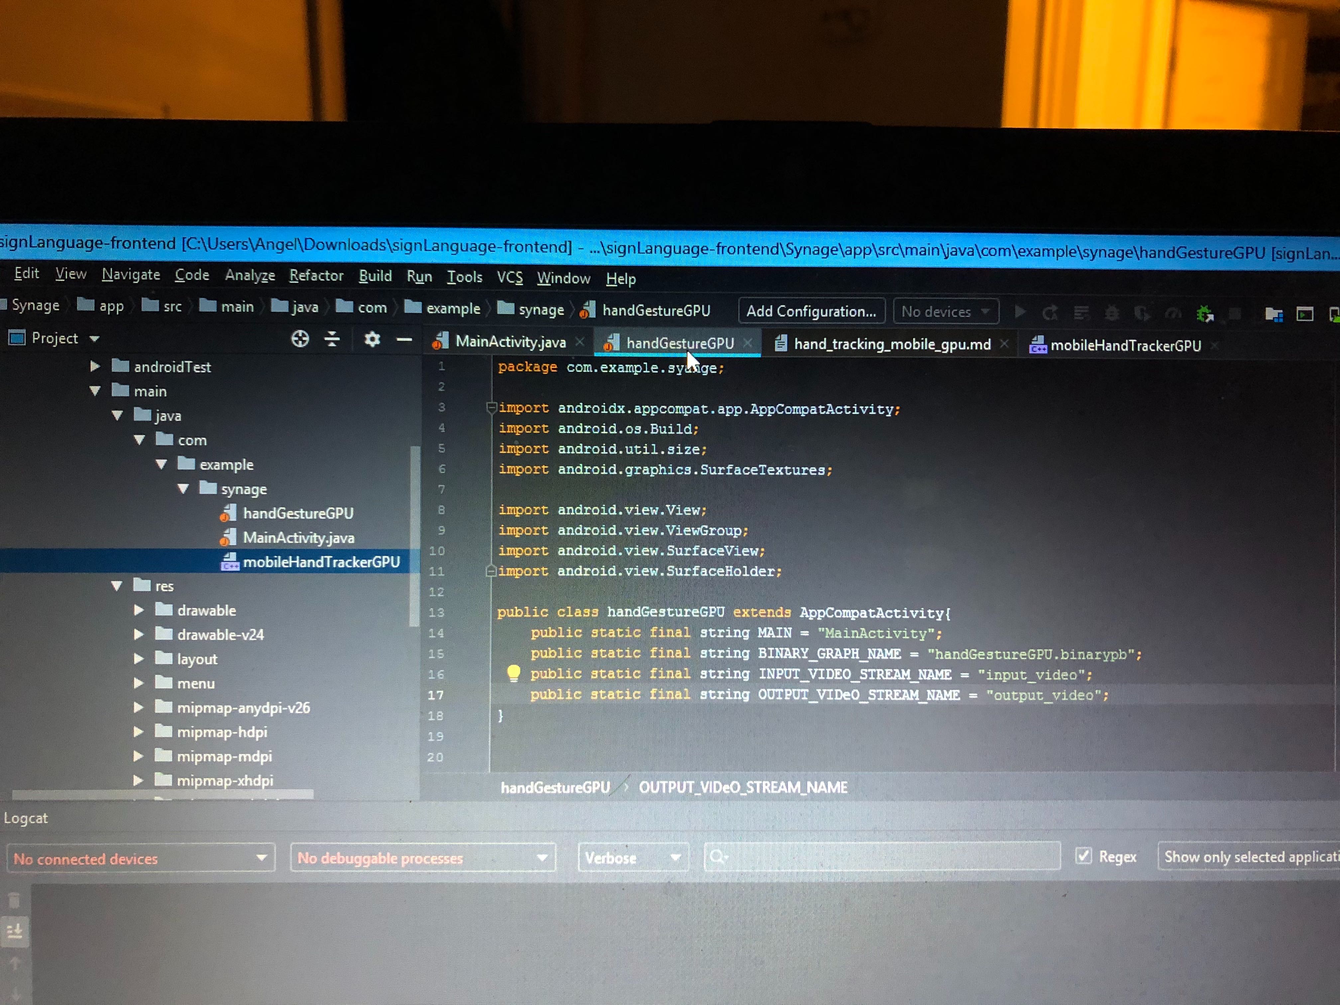The image size is (1340, 1005).
Task: Open Project panel settings gear
Action: [372, 339]
